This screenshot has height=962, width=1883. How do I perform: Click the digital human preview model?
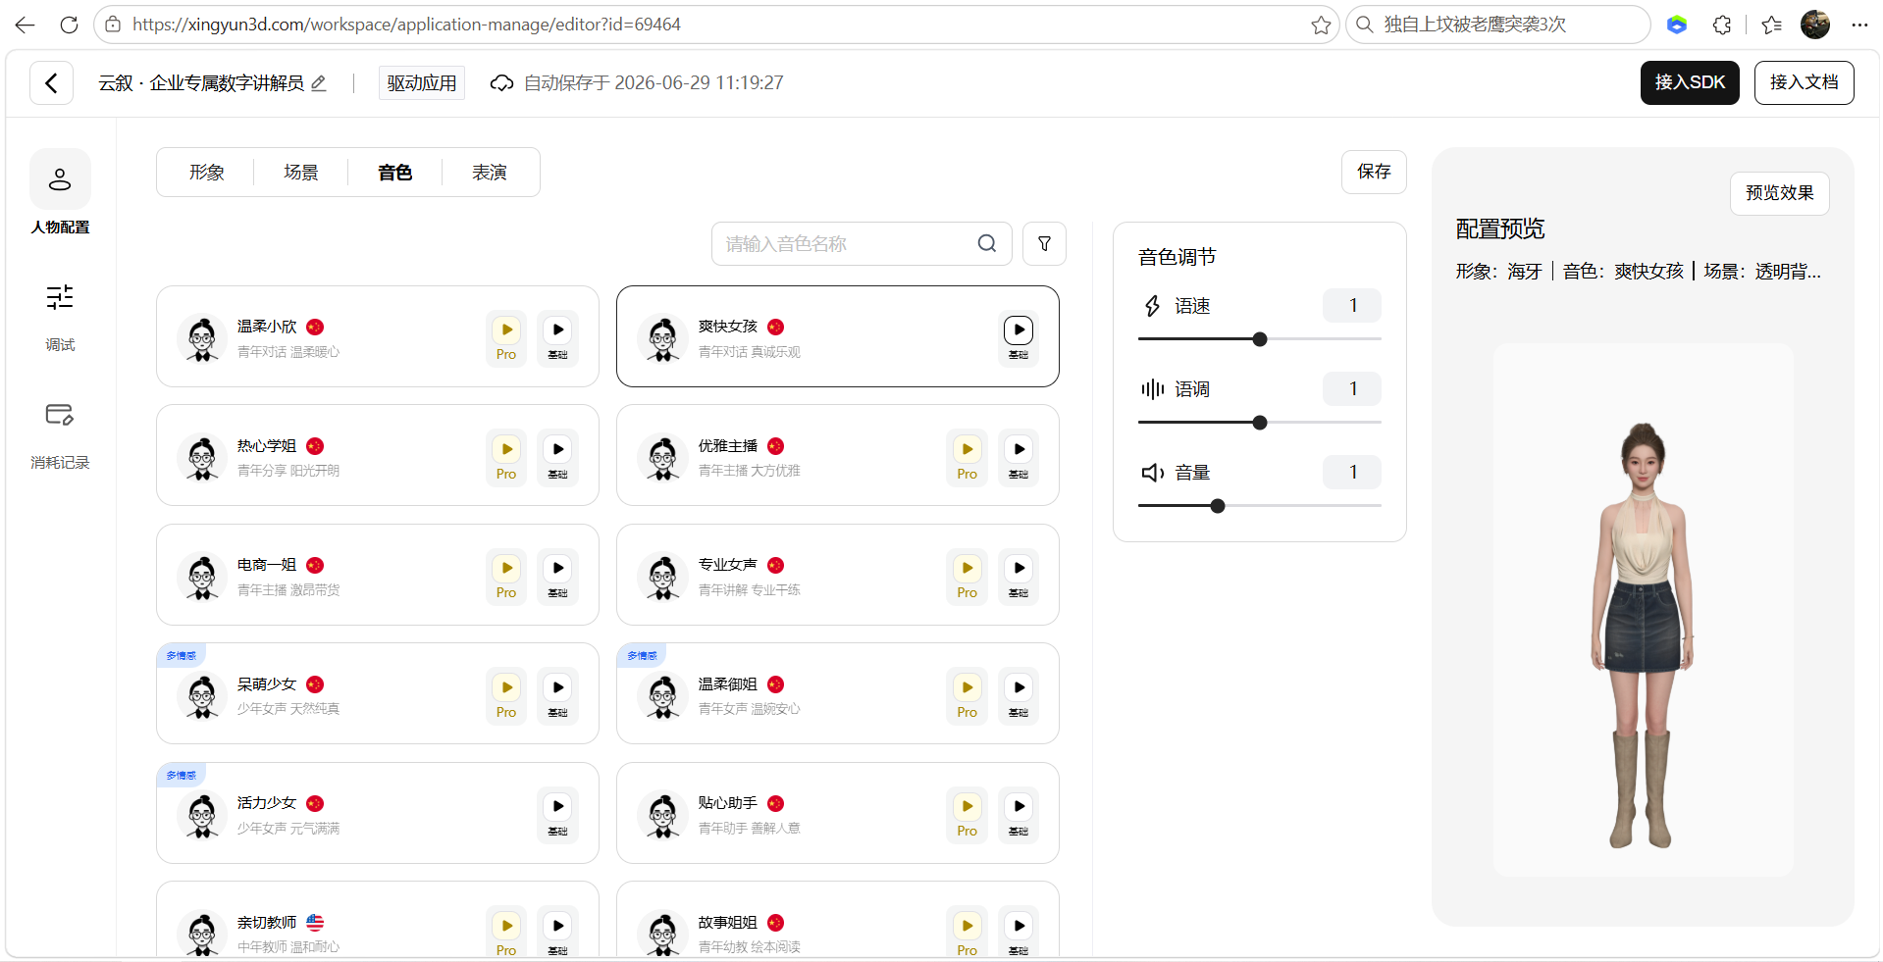pos(1643,635)
